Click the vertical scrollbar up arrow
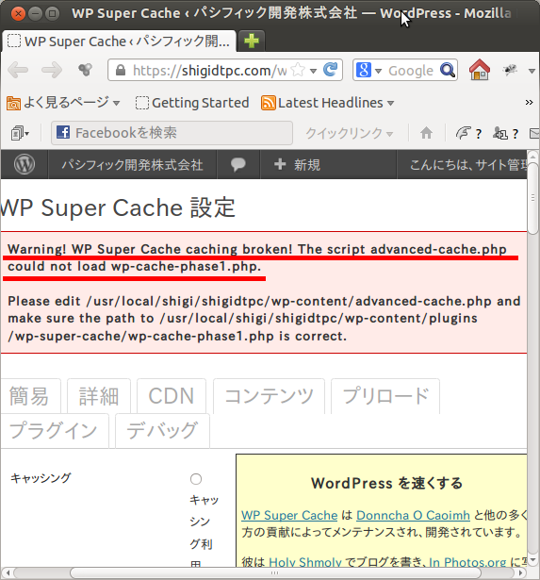 pyautogui.click(x=533, y=157)
